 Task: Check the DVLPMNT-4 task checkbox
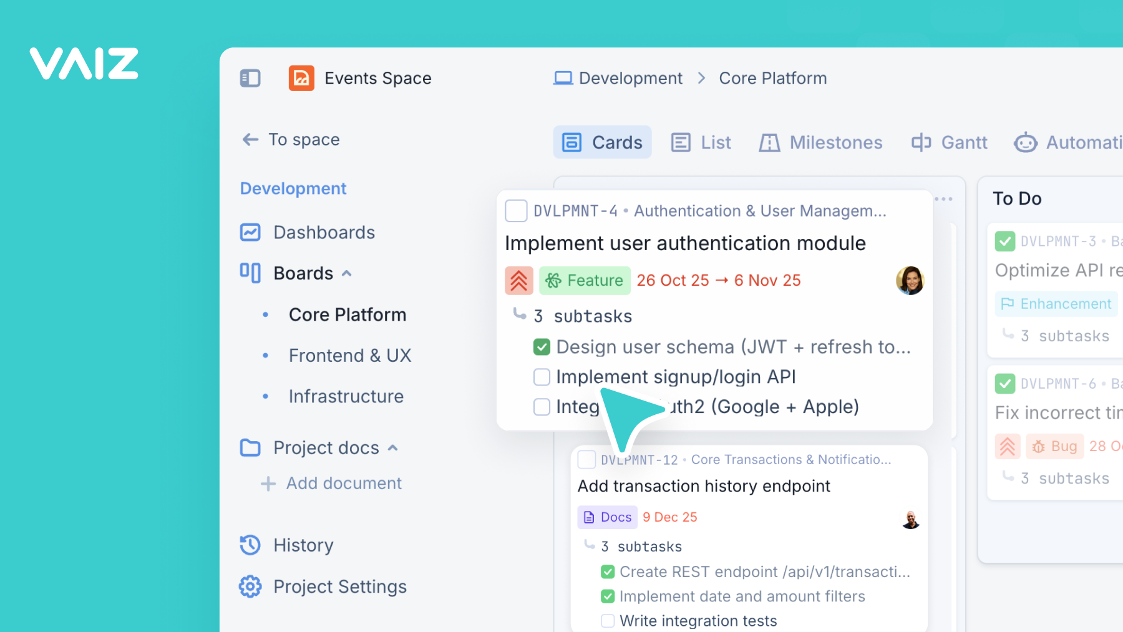tap(516, 211)
